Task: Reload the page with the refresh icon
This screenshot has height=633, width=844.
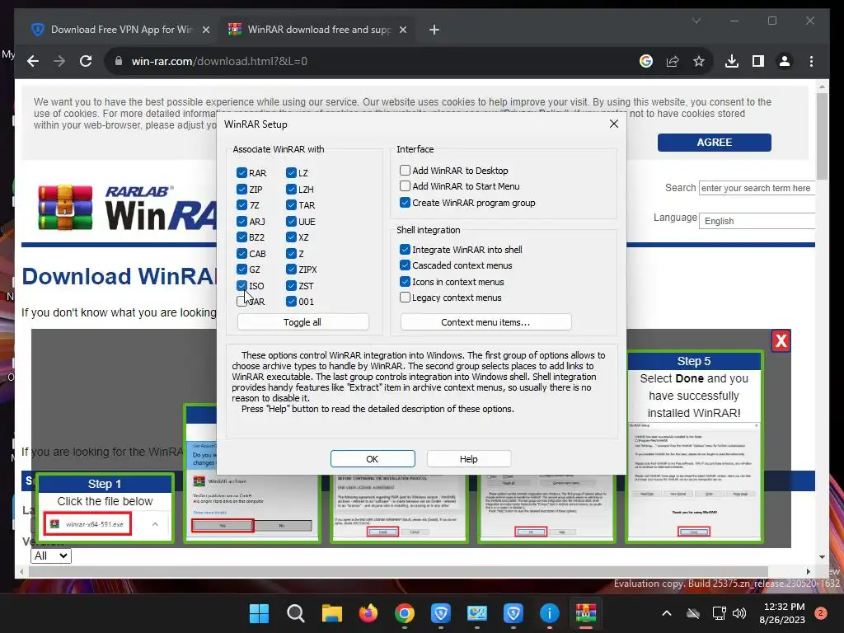Action: click(x=86, y=61)
